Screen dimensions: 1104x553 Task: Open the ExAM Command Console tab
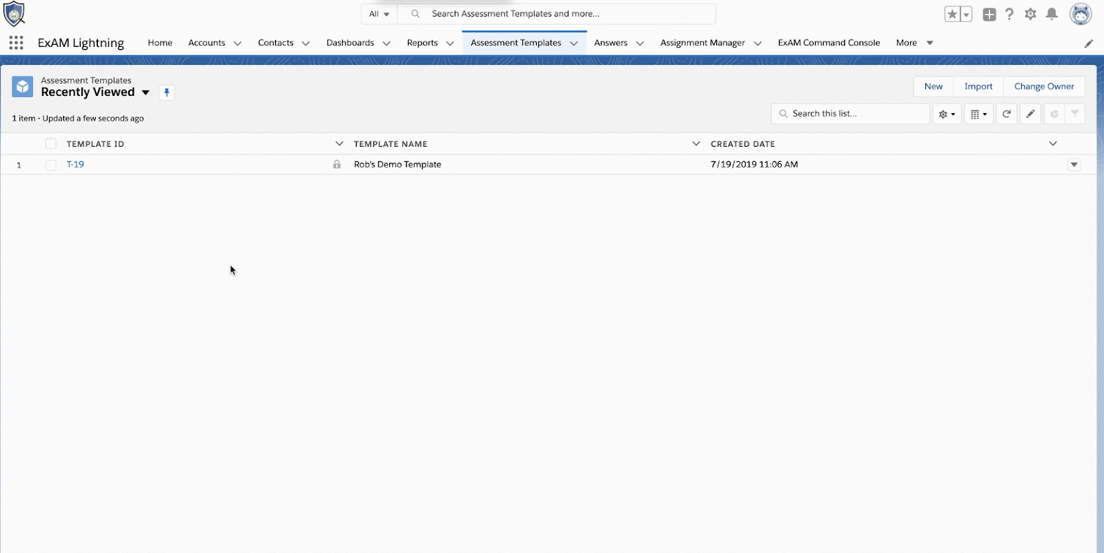coord(829,43)
